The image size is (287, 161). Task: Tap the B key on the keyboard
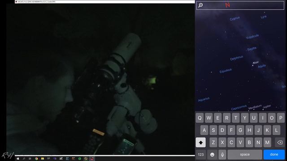[x=249, y=142]
